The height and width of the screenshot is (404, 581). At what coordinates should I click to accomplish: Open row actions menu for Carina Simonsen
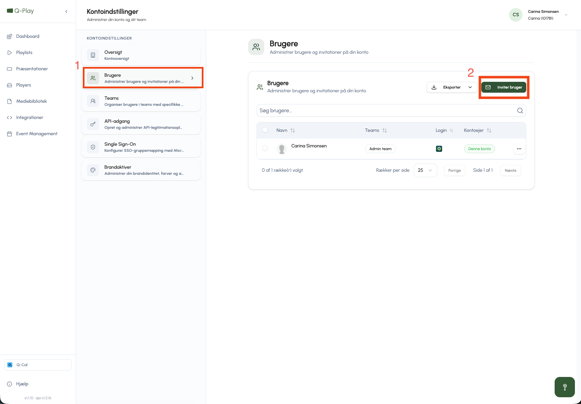(519, 149)
